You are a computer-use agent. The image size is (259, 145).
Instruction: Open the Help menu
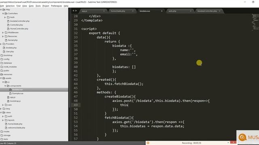coord(66,6)
